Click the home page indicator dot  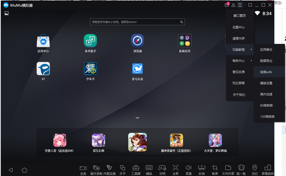137,118
